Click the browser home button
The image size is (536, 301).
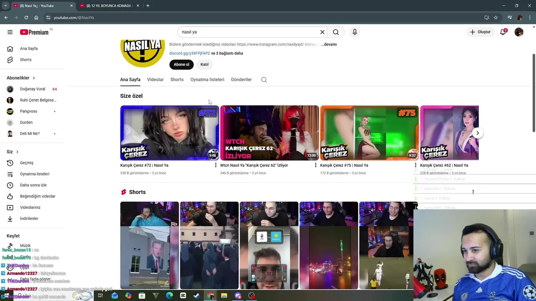36,18
